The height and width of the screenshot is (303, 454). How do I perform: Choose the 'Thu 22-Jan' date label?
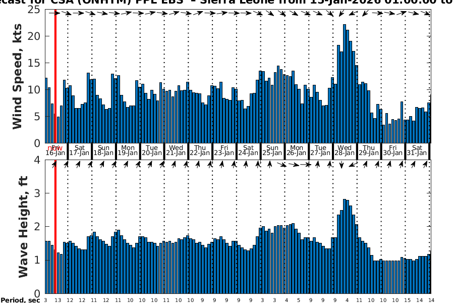(x=200, y=150)
